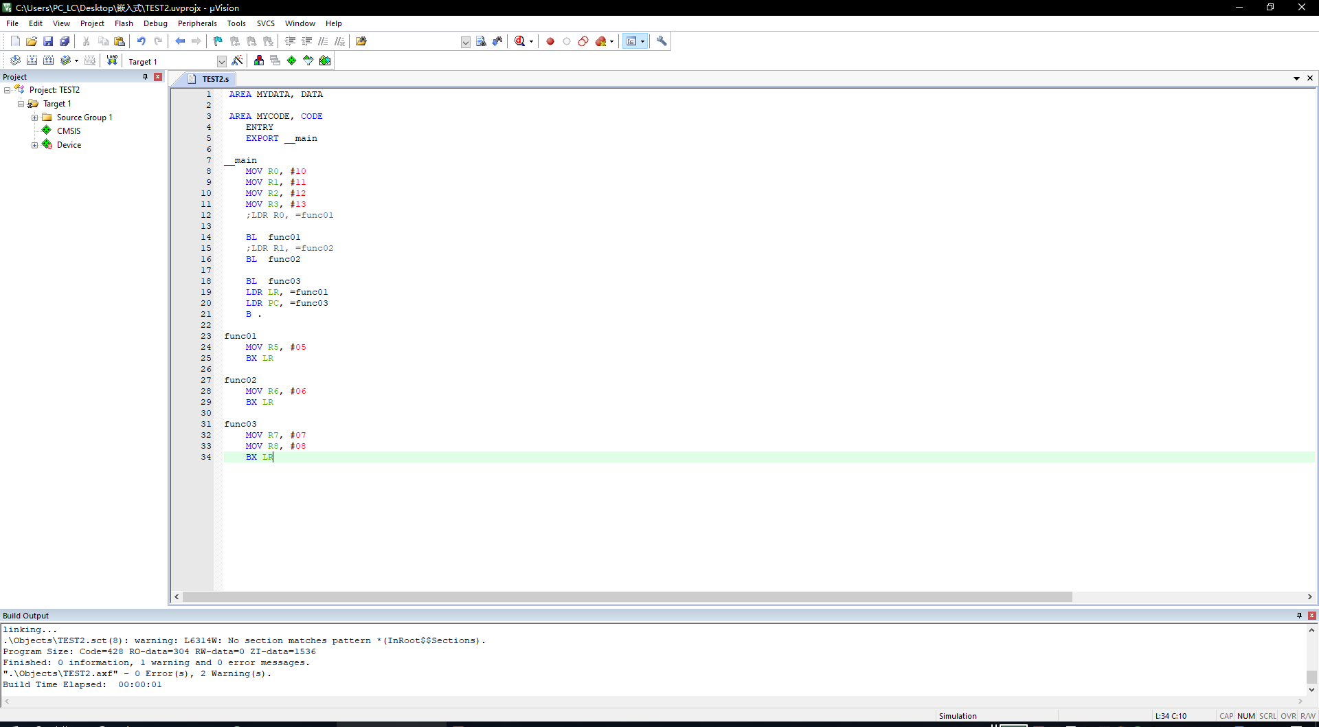
Task: Create a new file
Action: point(15,41)
